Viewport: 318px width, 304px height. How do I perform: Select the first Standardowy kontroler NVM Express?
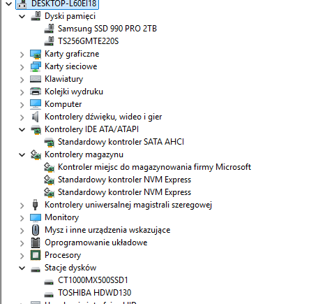click(x=124, y=180)
